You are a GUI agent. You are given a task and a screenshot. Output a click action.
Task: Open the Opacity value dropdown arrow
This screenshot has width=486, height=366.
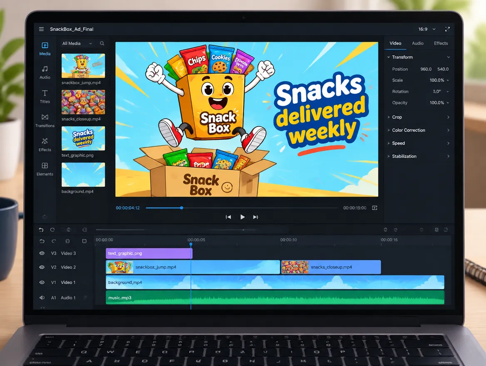click(448, 103)
